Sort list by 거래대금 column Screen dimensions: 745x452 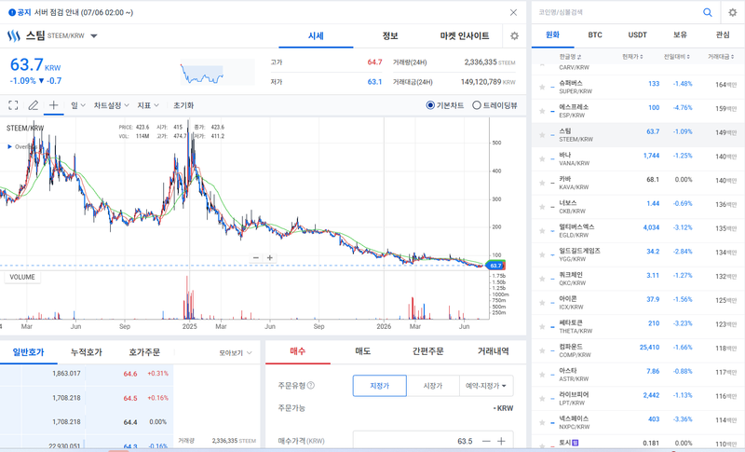coord(721,57)
